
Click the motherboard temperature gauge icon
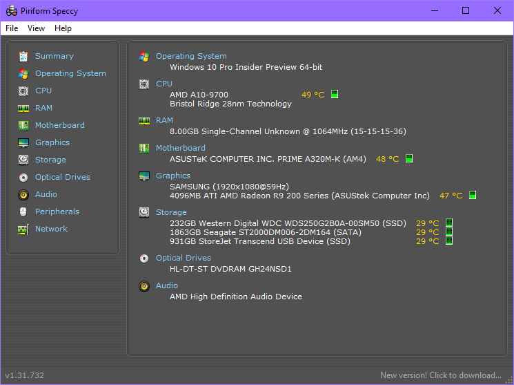coord(408,159)
